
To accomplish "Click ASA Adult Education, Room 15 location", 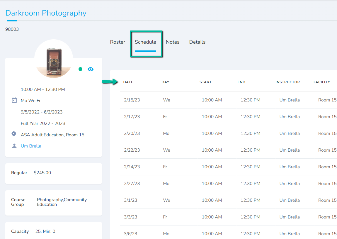I will pos(52,135).
